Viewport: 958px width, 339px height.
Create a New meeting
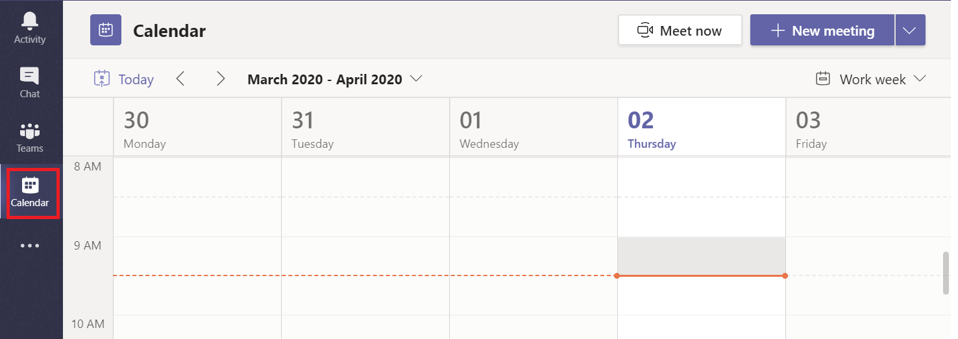[x=822, y=30]
